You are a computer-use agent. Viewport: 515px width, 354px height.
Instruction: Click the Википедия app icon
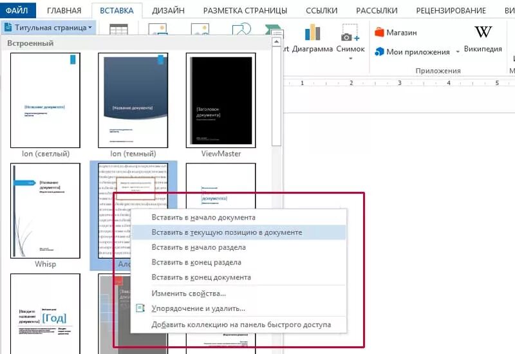(483, 39)
